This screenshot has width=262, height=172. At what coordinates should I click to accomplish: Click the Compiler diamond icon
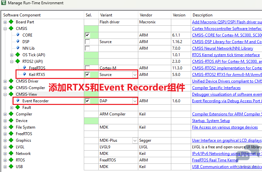(x=11, y=114)
